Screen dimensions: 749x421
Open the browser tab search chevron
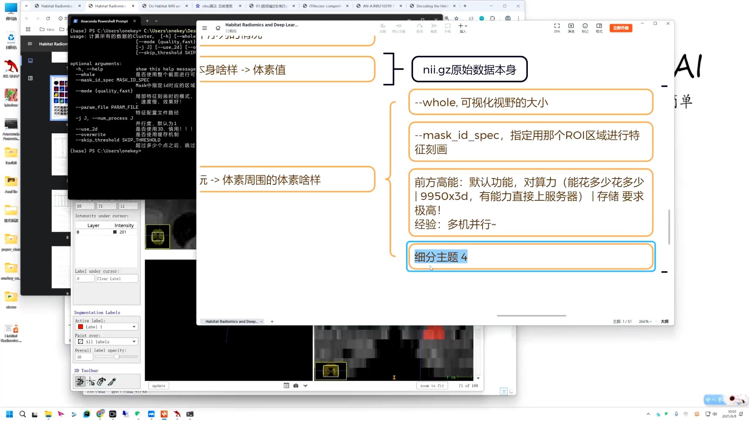26,6
